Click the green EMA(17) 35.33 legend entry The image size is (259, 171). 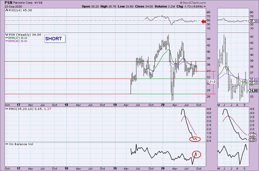16,38
